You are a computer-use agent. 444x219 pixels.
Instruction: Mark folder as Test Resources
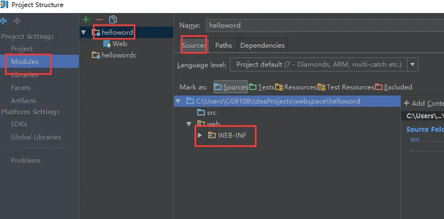coord(346,87)
